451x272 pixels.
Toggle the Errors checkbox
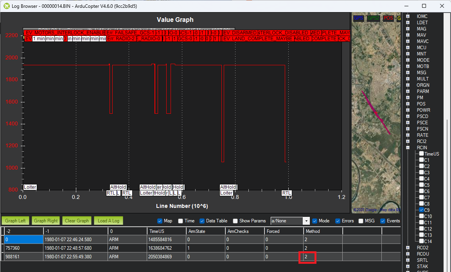point(338,221)
